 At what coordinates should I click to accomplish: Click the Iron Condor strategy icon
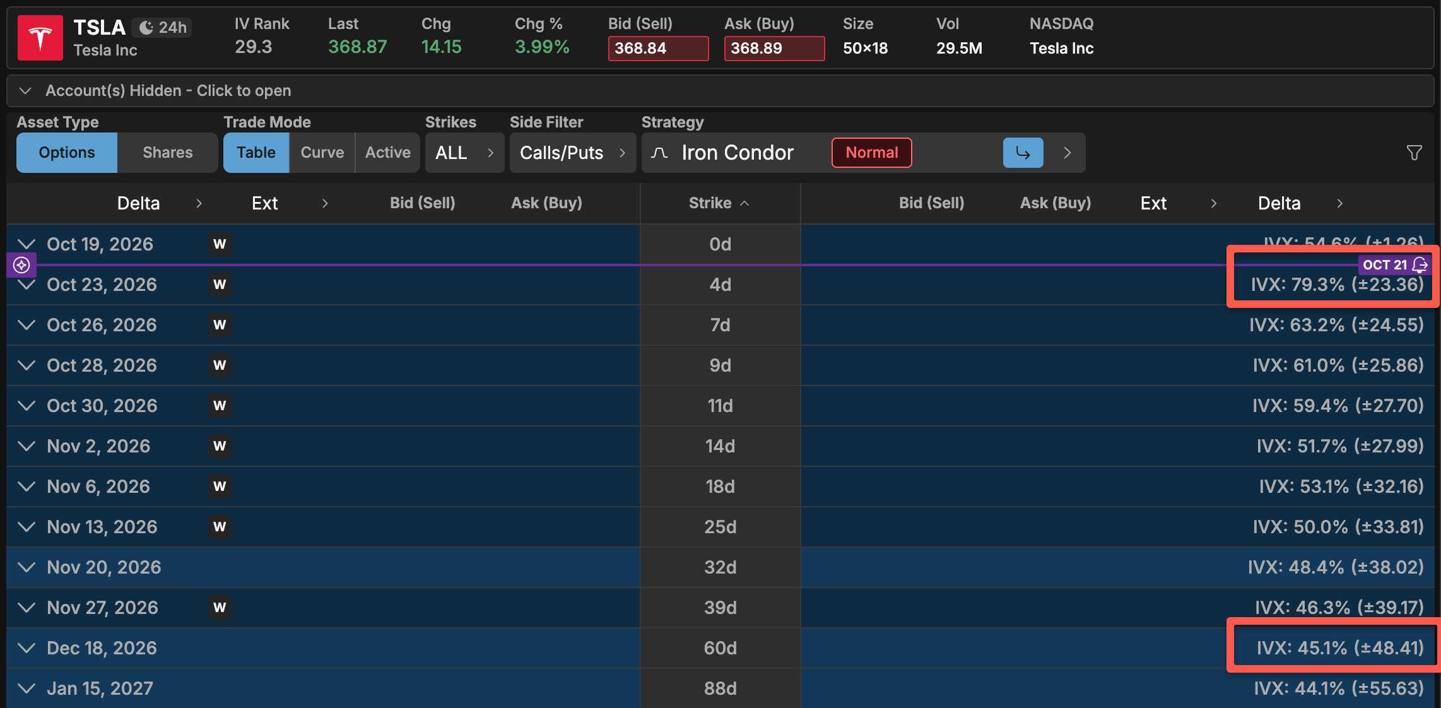point(659,153)
